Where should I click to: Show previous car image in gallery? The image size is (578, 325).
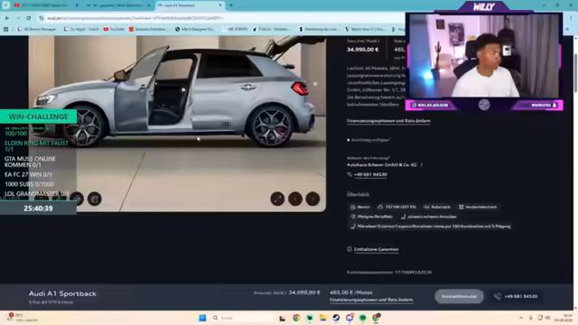[295, 199]
